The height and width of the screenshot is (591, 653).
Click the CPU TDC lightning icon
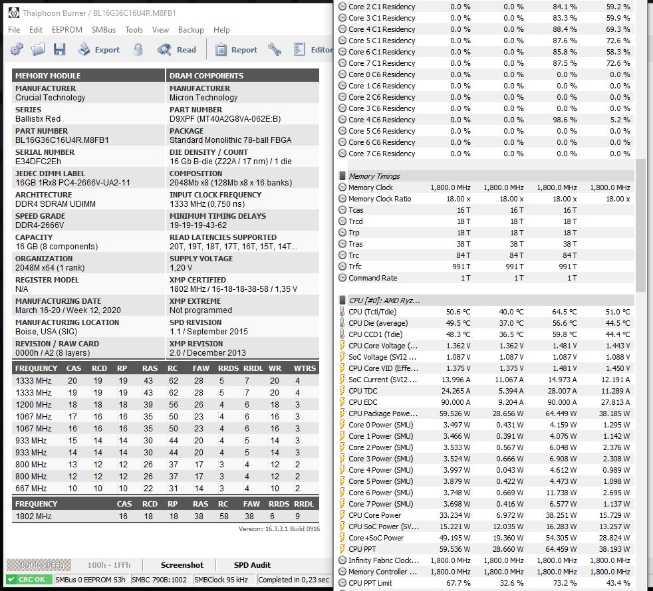point(342,390)
